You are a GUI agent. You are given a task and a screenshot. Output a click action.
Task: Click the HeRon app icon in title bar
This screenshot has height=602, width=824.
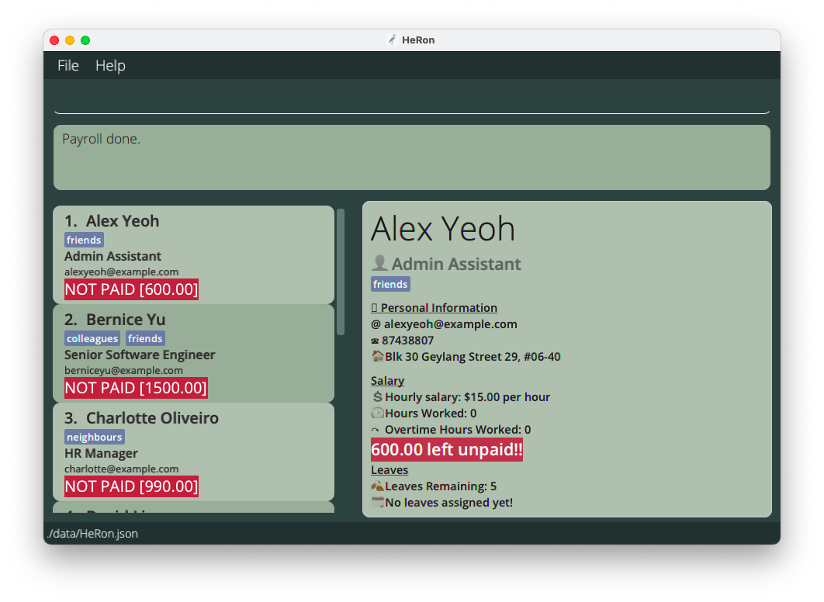tap(393, 40)
